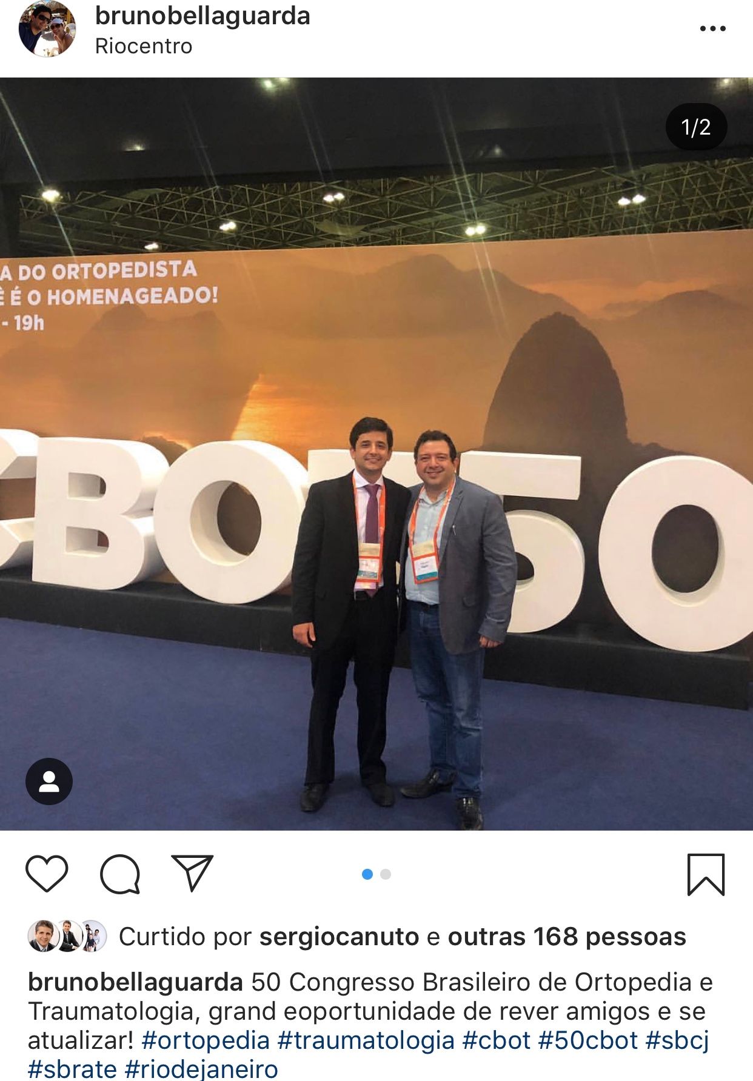753x1081 pixels.
Task: Open the #50cbot hashtag
Action: tap(587, 1040)
